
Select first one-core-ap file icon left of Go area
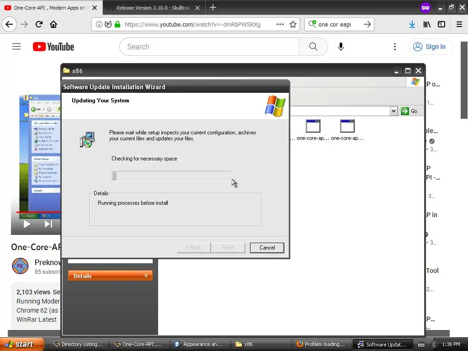[313, 130]
